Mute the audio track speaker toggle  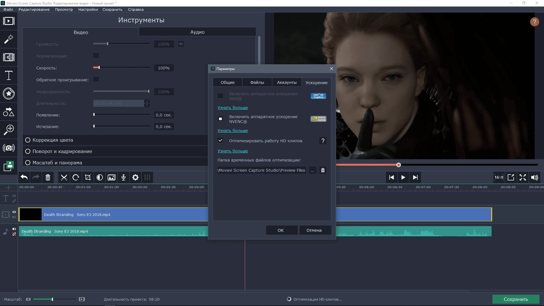click(x=14, y=229)
